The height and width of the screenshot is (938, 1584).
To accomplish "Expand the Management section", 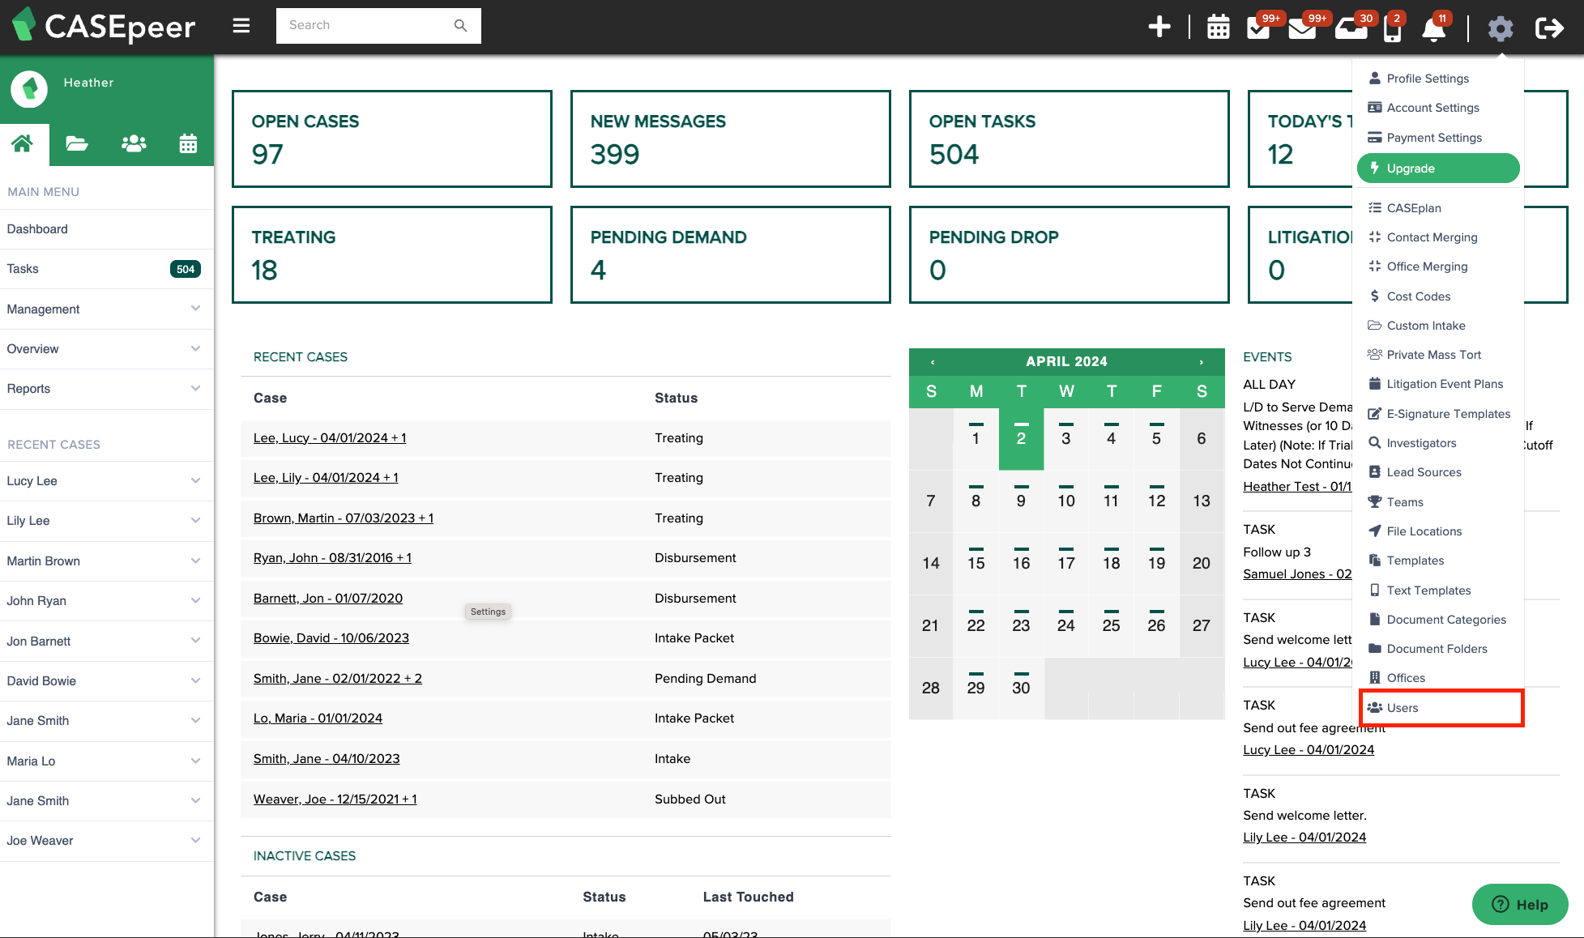I will [x=106, y=309].
